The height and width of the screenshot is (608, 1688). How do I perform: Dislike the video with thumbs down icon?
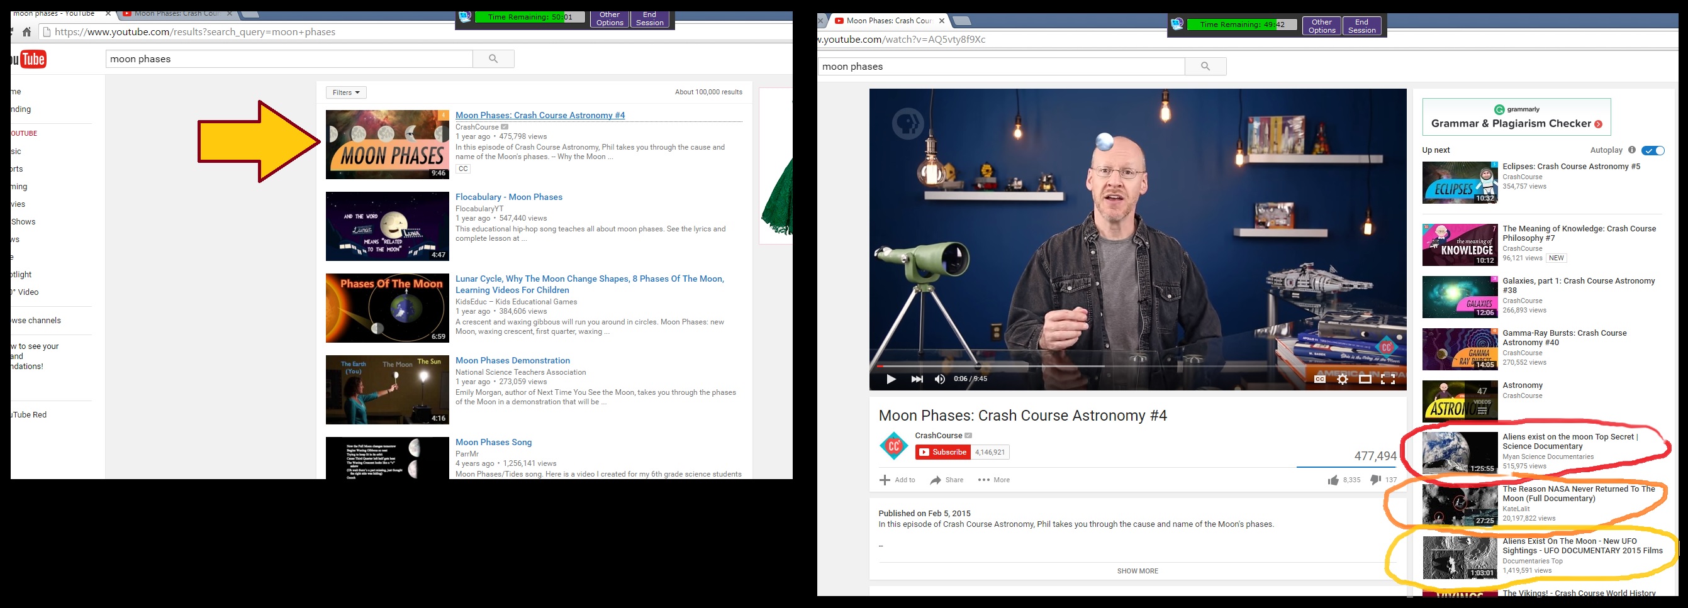pyautogui.click(x=1375, y=480)
